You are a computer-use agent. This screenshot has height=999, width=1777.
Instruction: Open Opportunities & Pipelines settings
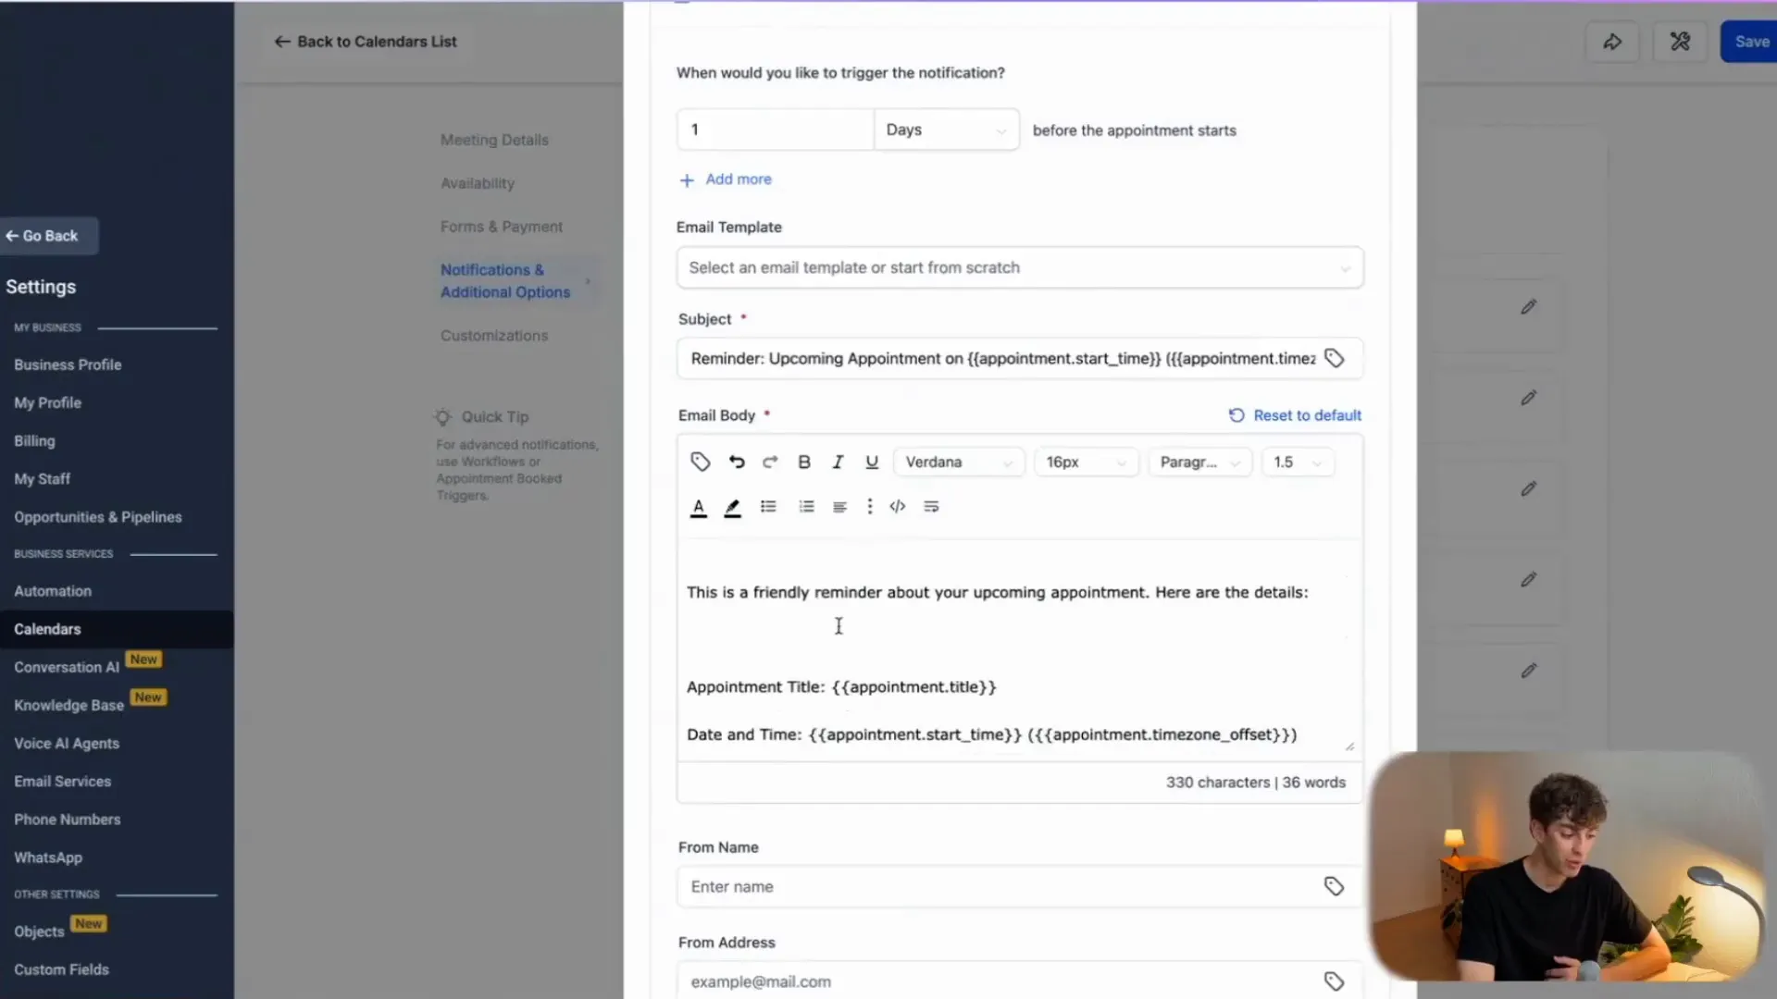(98, 517)
